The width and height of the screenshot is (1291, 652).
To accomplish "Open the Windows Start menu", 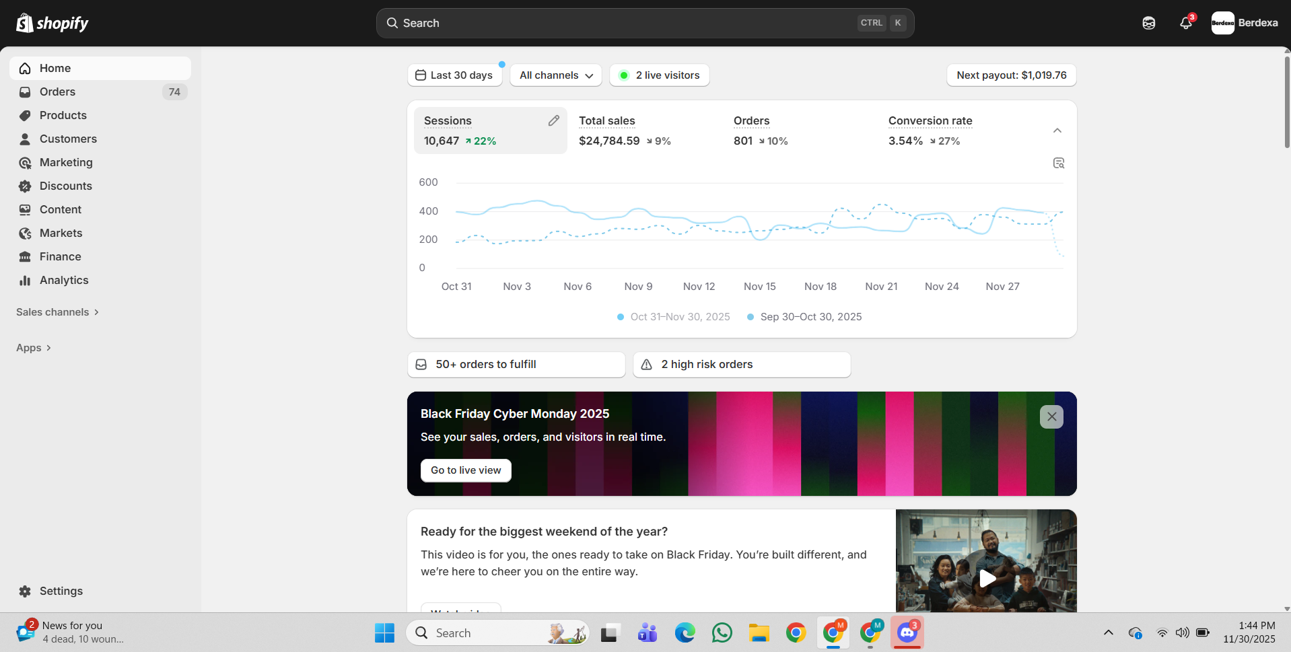I will [384, 632].
